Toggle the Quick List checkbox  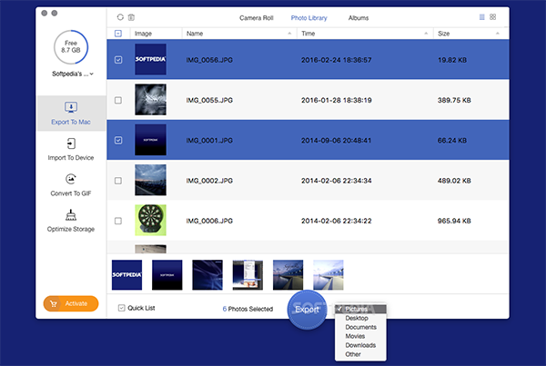pos(122,309)
